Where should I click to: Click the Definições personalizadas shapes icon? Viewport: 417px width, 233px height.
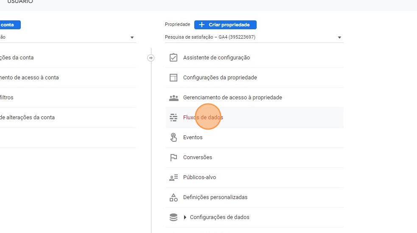coord(173,197)
